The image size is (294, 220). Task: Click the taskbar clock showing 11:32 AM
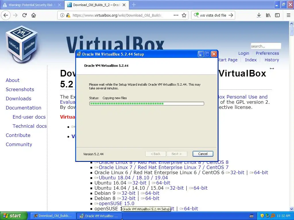(283, 216)
